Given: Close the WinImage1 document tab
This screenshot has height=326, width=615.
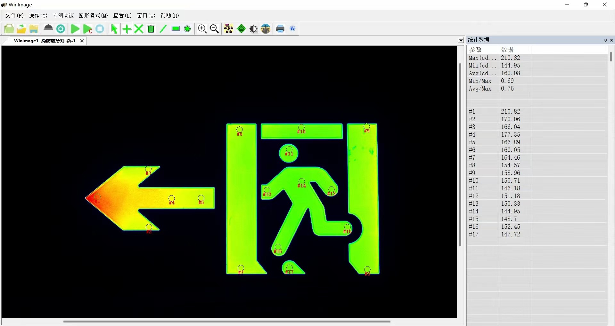Looking at the screenshot, I should 82,41.
